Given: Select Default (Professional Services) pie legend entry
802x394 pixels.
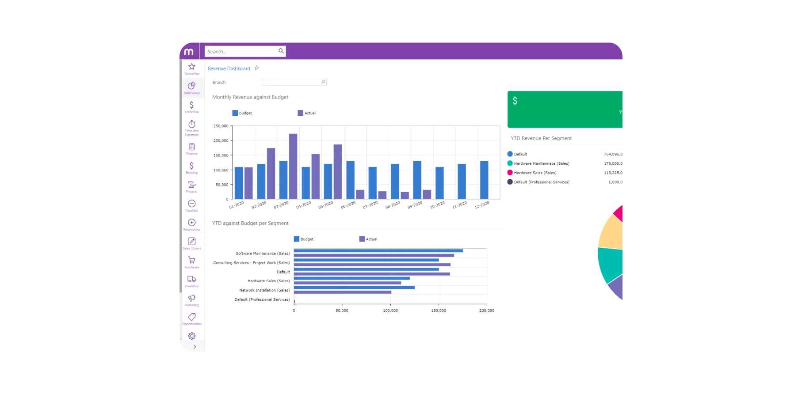Looking at the screenshot, I should tap(538, 182).
